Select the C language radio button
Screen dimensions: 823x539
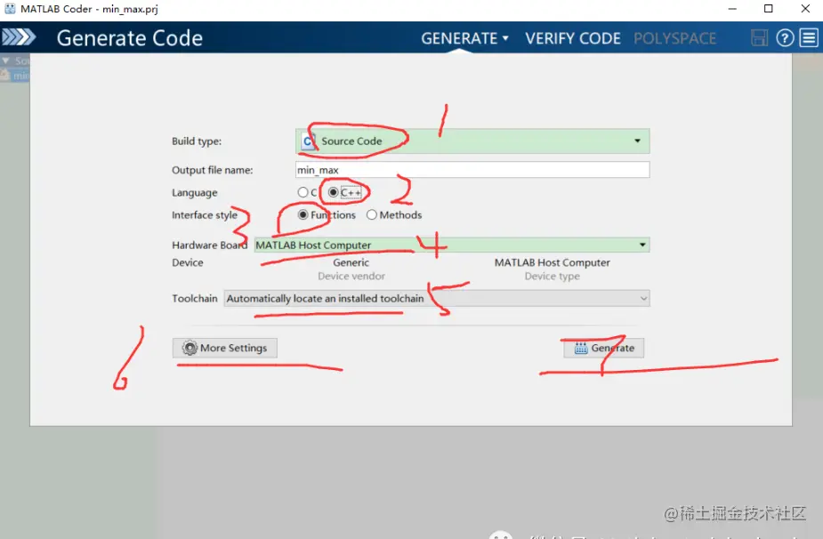point(303,192)
